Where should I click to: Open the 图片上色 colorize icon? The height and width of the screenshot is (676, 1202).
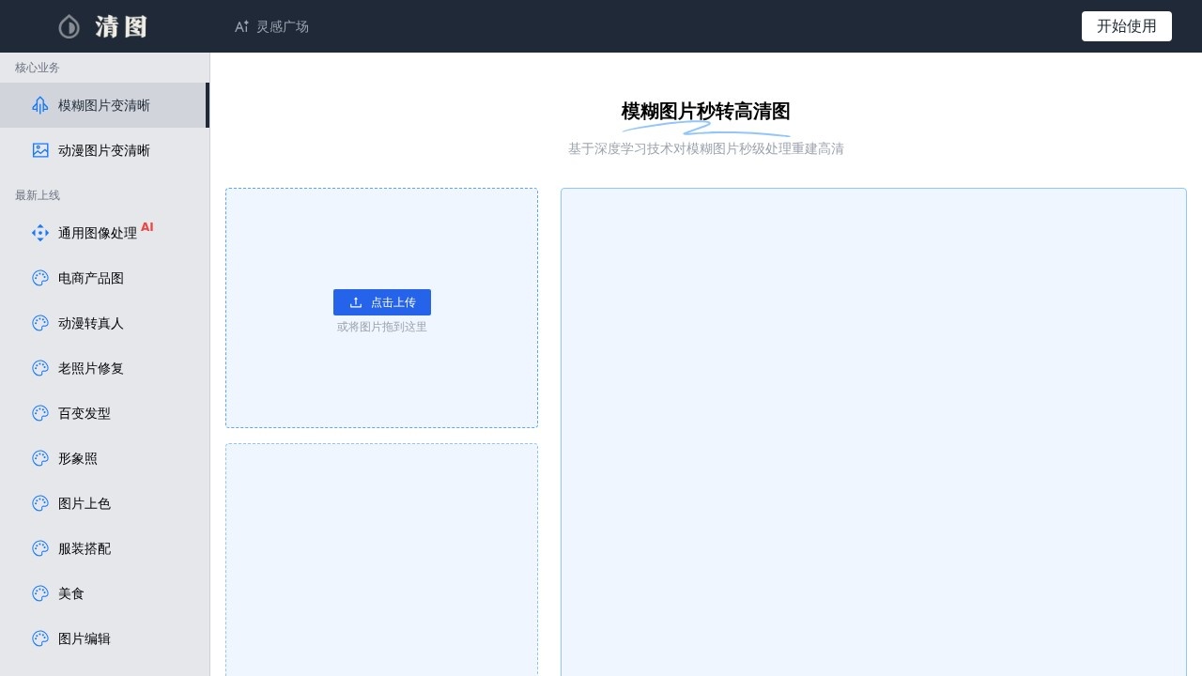[x=39, y=503]
